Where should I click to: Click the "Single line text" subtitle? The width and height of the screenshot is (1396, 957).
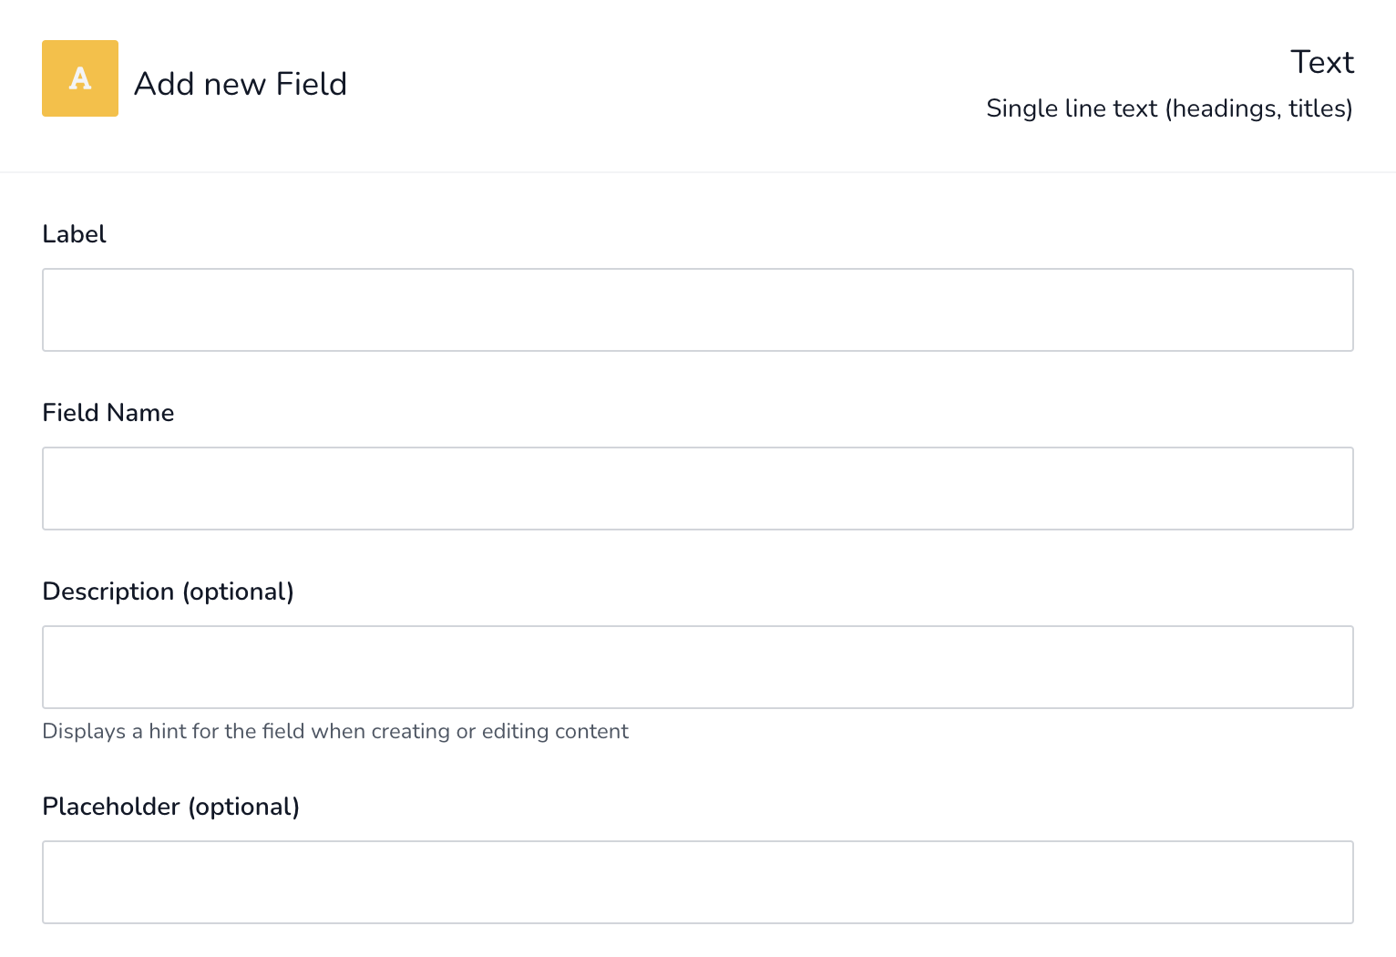tap(1072, 108)
